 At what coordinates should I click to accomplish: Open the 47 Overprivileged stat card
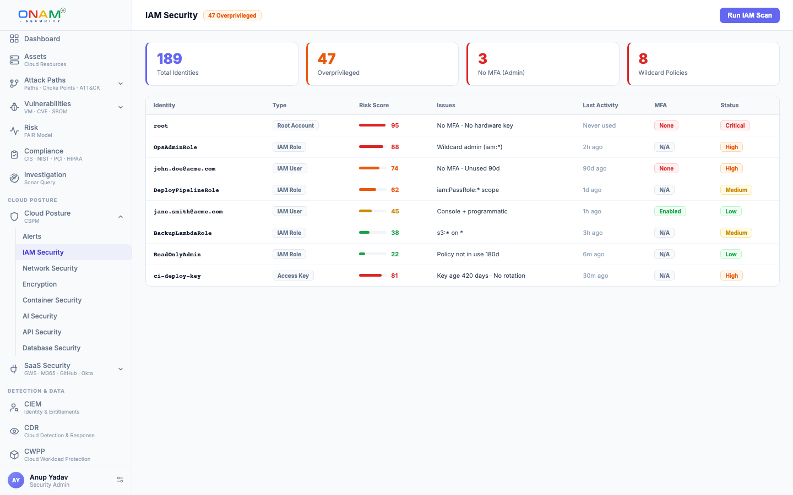(x=382, y=64)
